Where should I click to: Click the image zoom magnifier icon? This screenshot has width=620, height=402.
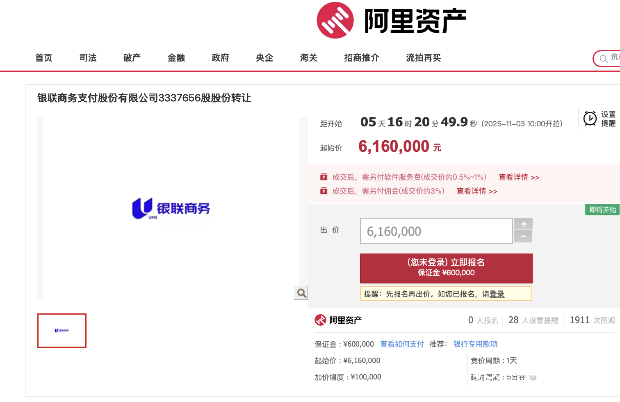point(301,293)
